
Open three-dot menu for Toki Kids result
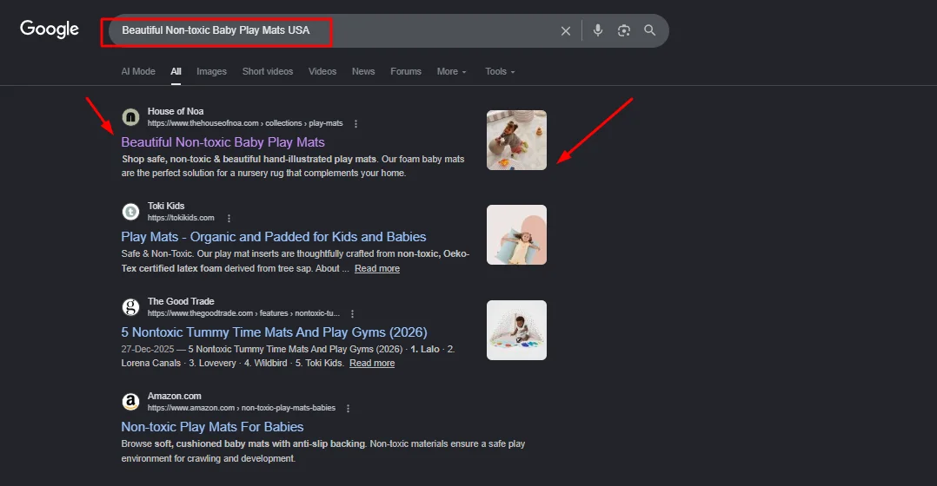pos(229,219)
